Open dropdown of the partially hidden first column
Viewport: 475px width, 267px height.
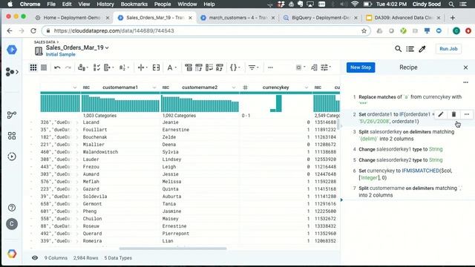(x=75, y=88)
